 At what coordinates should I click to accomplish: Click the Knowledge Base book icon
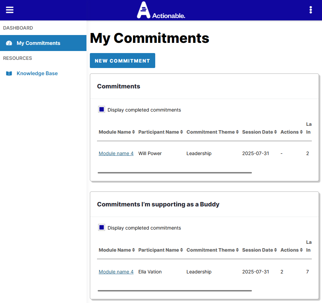[x=9, y=73]
